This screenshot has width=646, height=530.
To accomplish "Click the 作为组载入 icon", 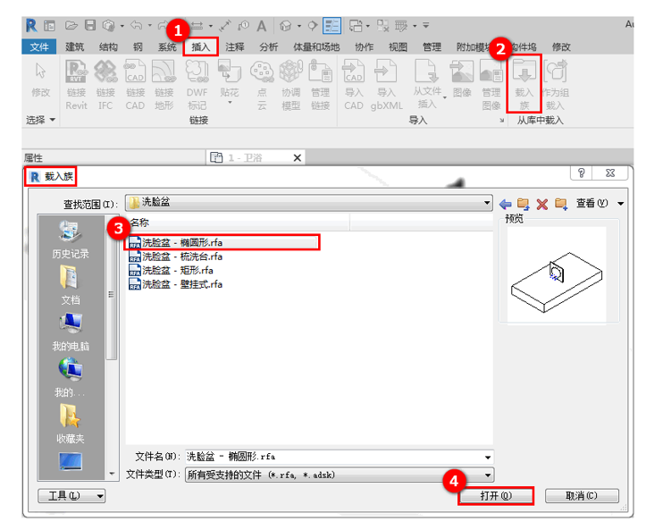I will click(x=556, y=71).
